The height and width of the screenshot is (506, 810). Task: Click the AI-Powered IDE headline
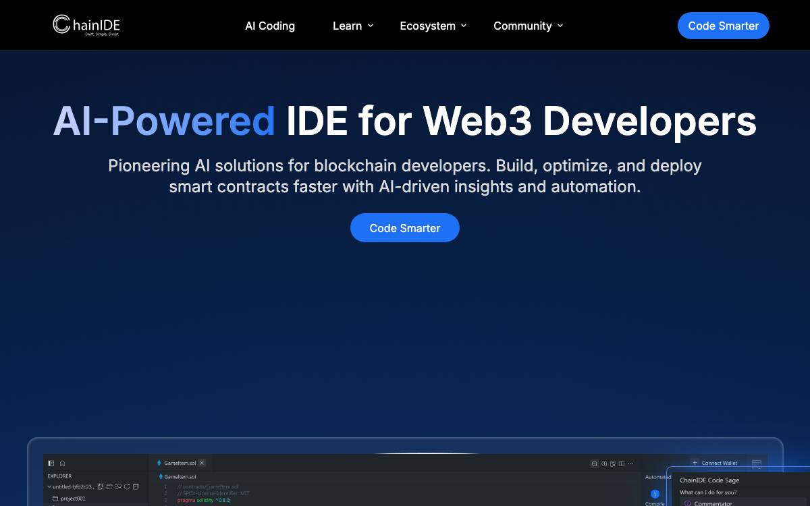pyautogui.click(x=405, y=121)
